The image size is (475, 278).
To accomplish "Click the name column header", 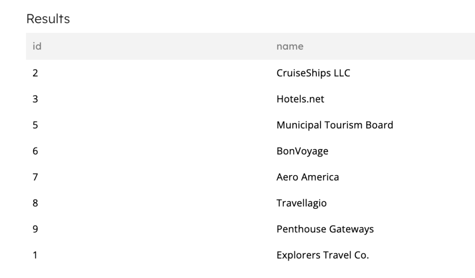I will click(289, 46).
